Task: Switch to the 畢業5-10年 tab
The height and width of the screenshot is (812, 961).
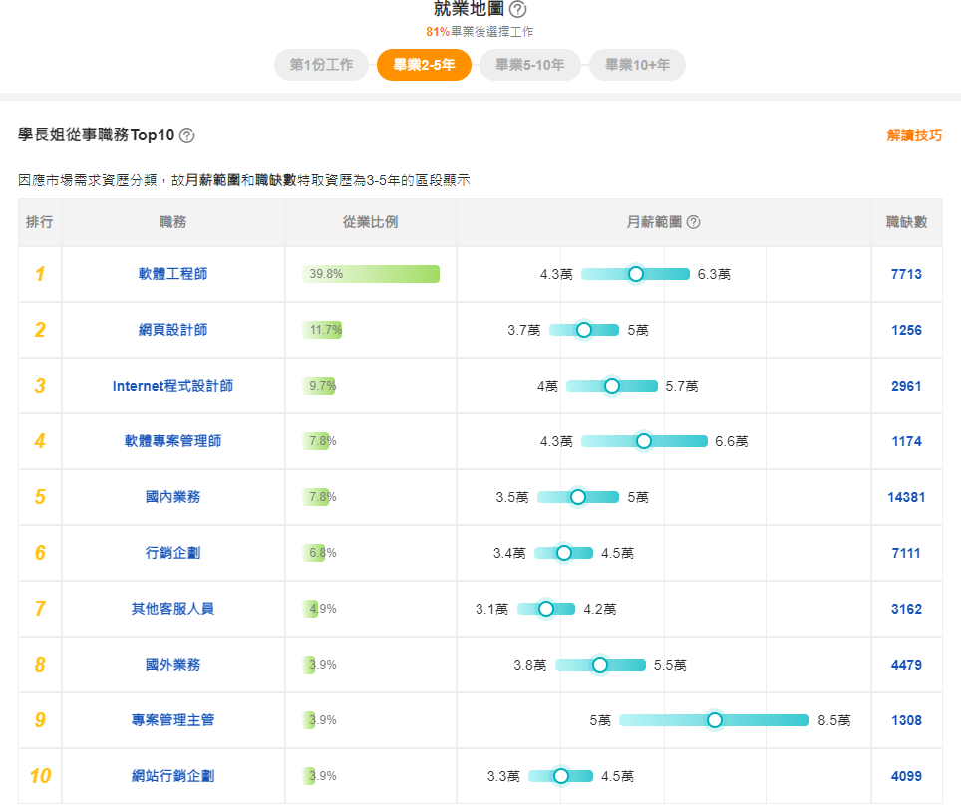Action: click(x=529, y=65)
